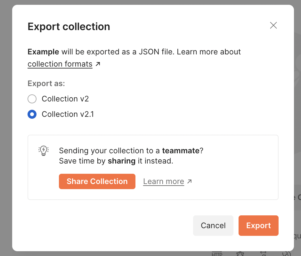Click the orange Export button
The width and height of the screenshot is (301, 256).
coord(258,226)
